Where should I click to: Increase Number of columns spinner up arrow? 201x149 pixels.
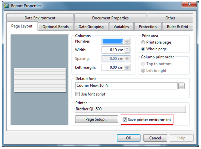127,40
